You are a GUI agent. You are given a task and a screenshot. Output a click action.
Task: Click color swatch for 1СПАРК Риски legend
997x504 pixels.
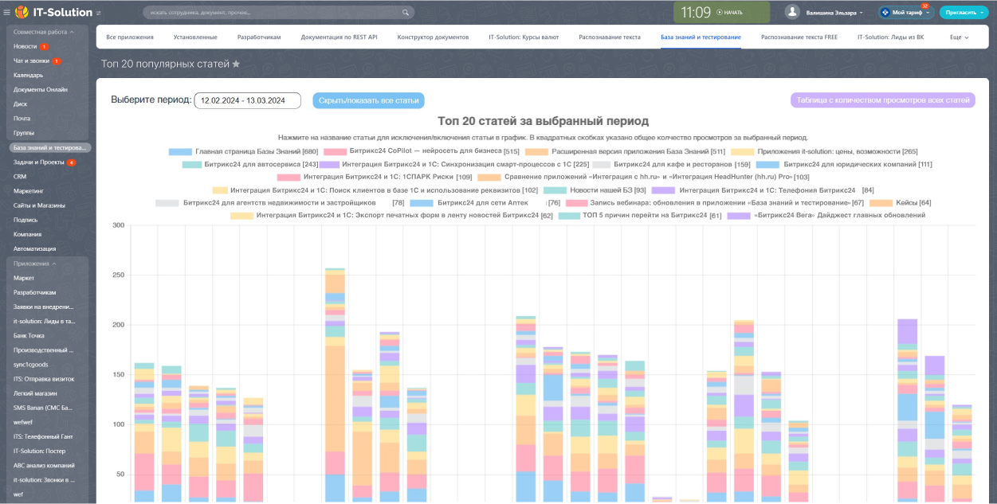(x=289, y=177)
